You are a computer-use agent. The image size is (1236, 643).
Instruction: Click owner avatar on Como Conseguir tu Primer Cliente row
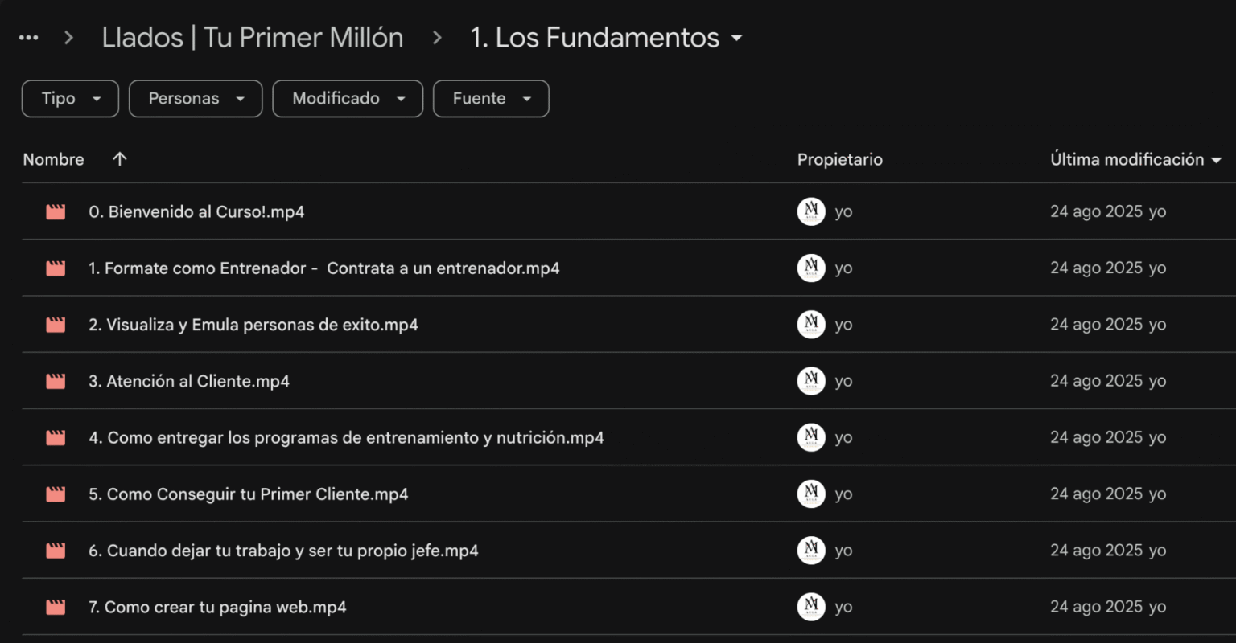coord(811,494)
